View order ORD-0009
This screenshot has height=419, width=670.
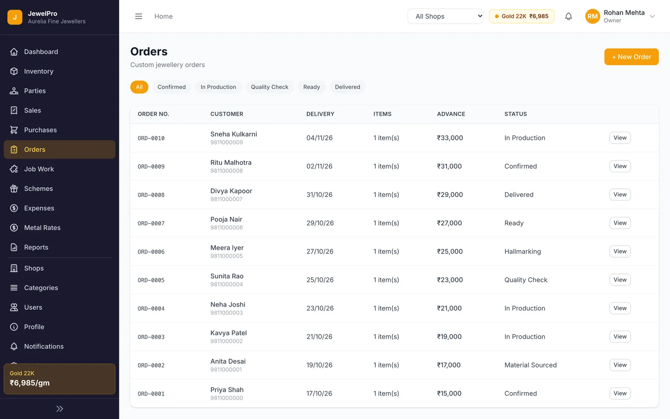click(620, 166)
